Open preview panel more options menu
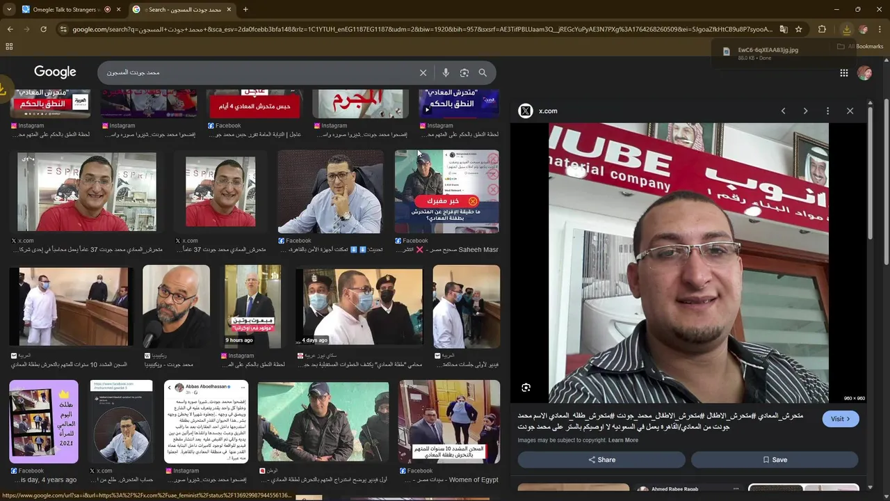This screenshot has height=501, width=890. pos(827,111)
